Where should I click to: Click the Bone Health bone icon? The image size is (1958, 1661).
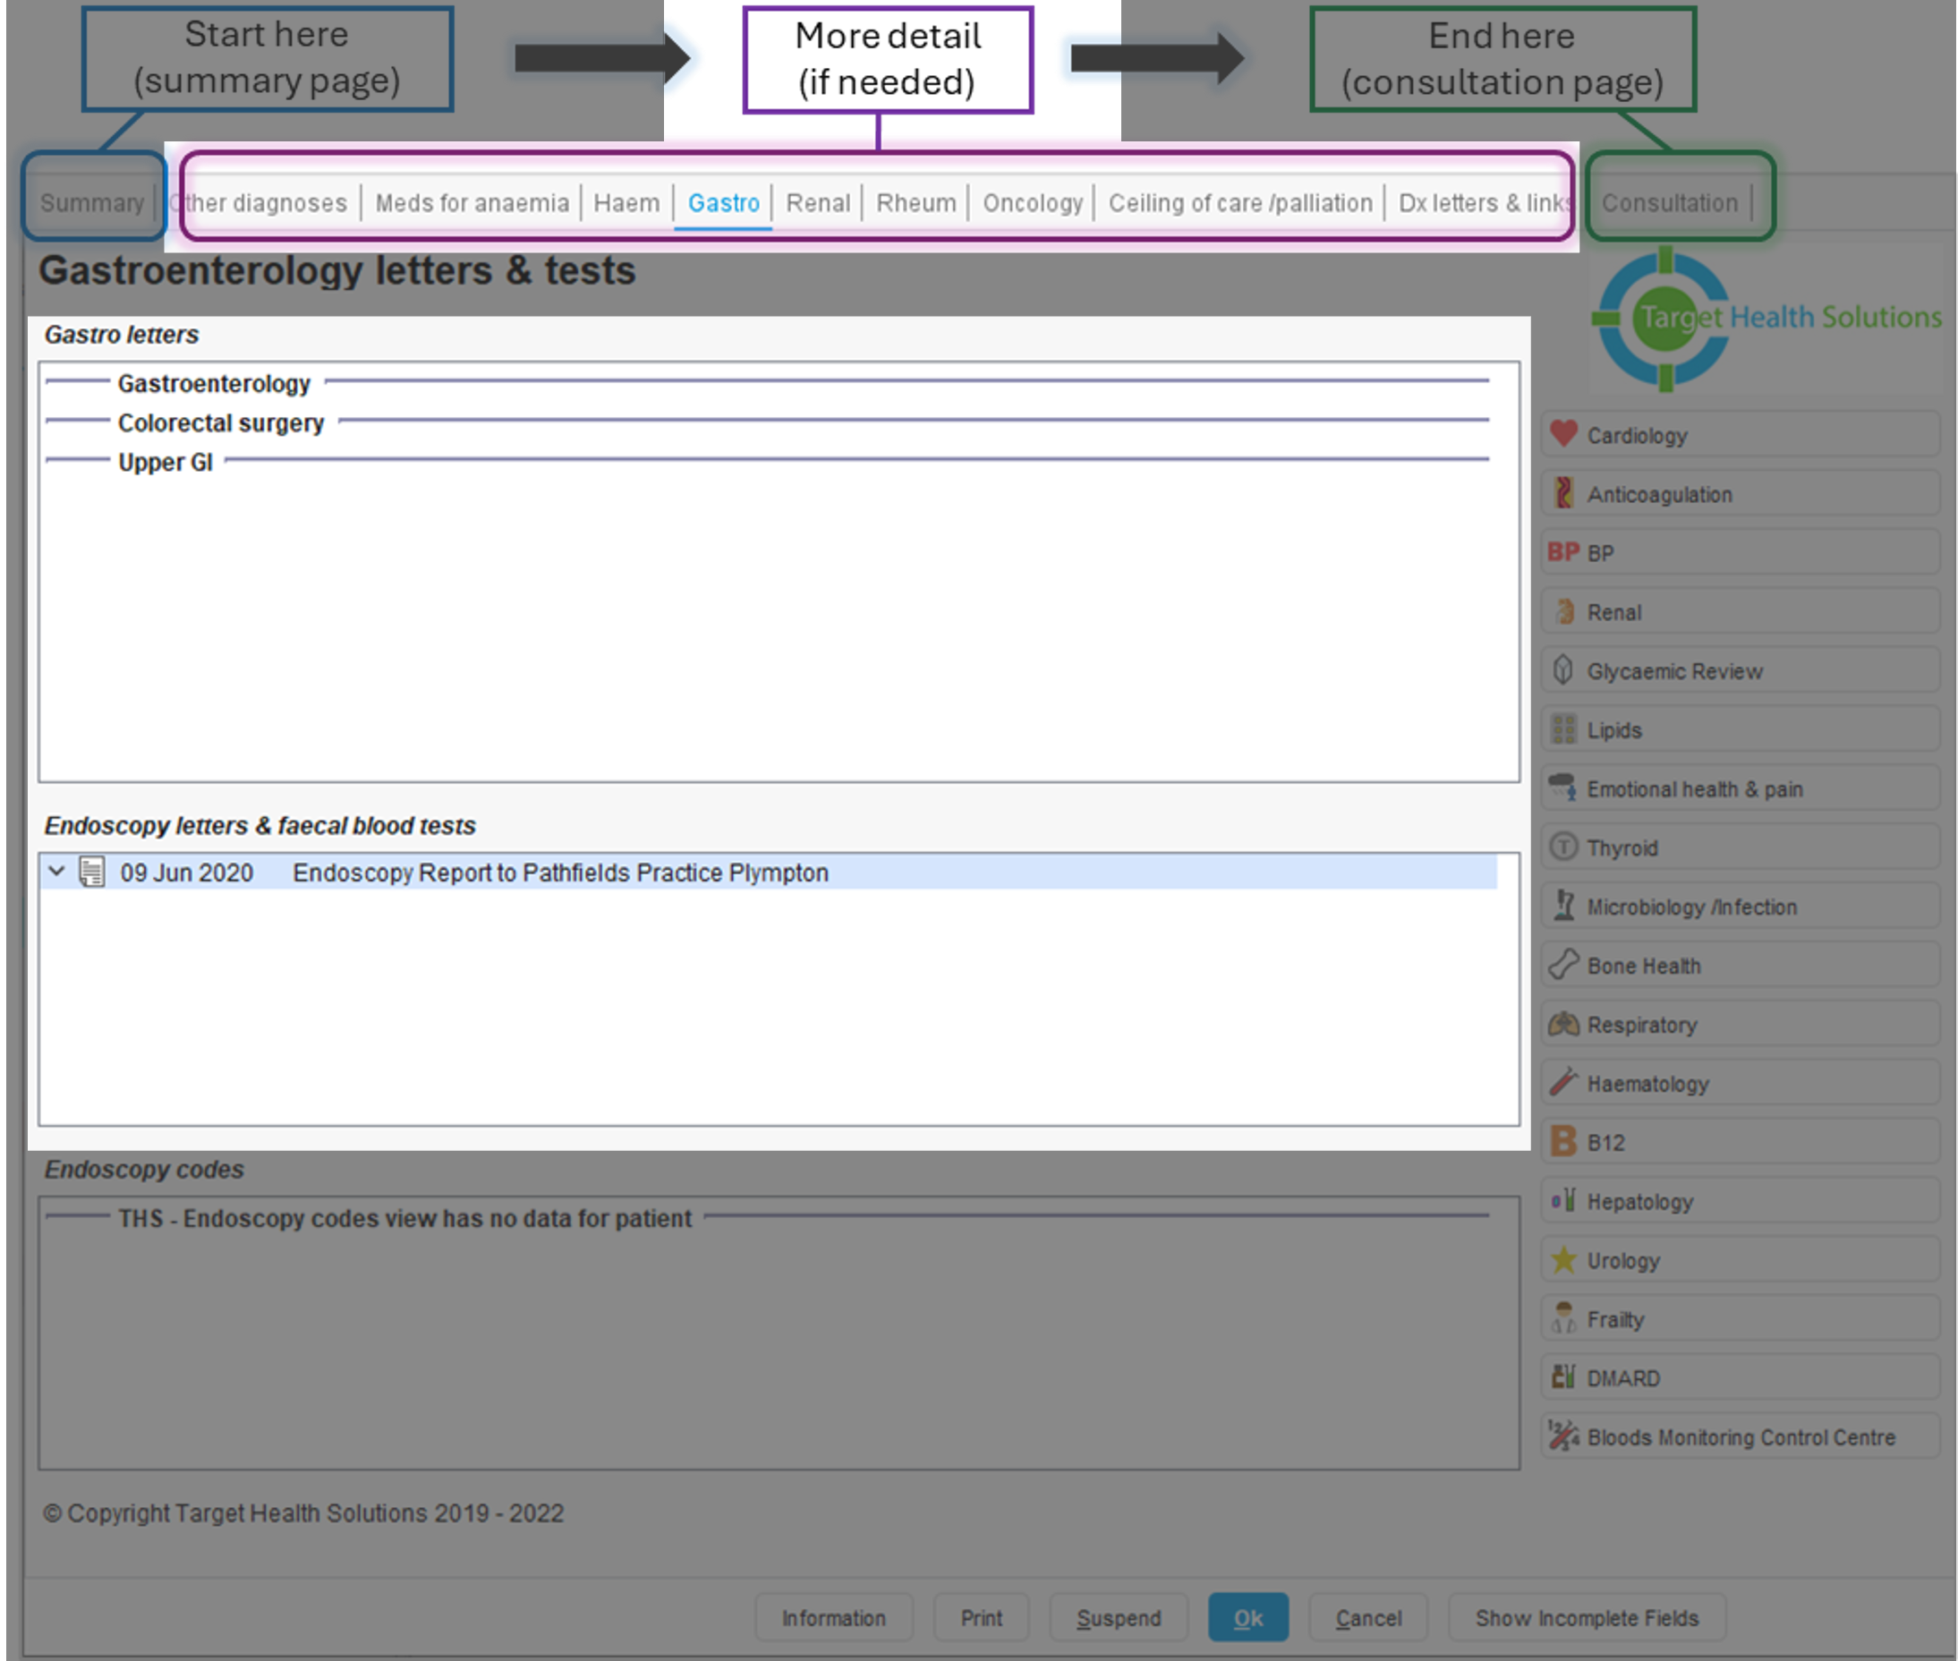point(1563,964)
